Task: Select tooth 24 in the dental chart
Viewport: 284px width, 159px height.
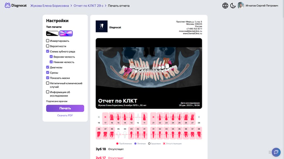Action: pos(173,118)
